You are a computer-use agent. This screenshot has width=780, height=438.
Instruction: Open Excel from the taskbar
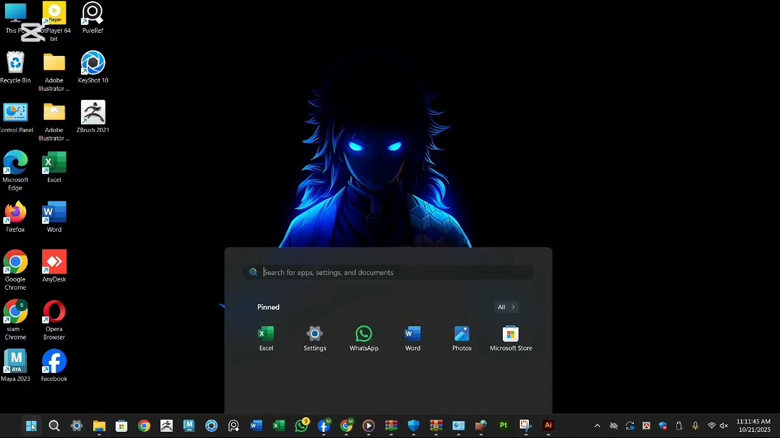(278, 426)
